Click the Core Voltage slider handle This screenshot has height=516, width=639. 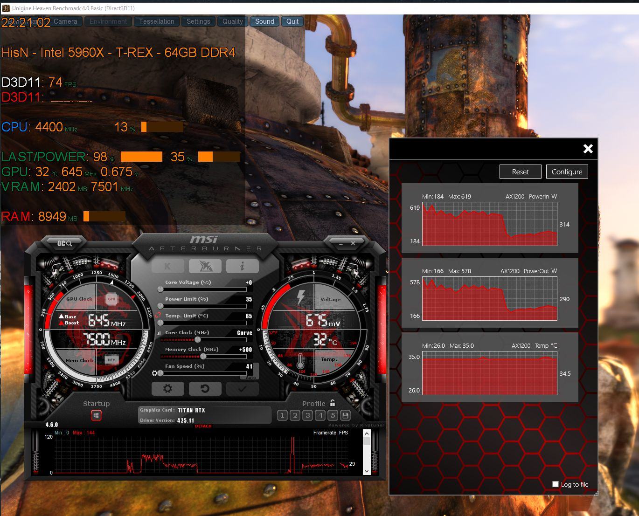[x=160, y=289]
